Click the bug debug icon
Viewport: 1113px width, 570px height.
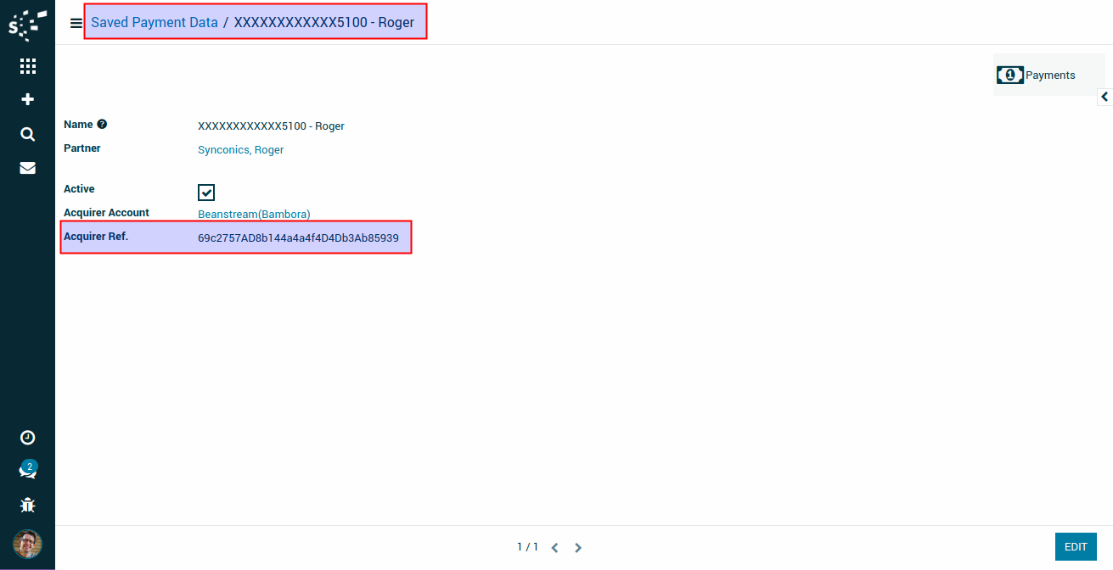[x=27, y=506]
